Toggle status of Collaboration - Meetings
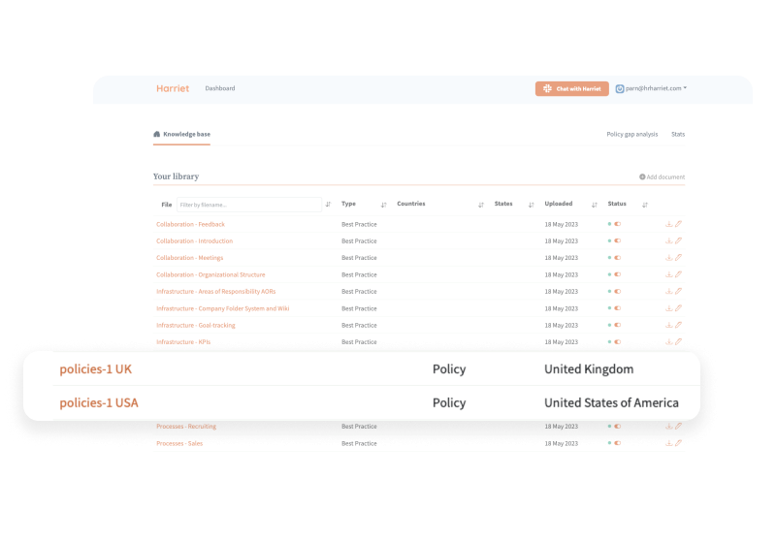 [x=618, y=258]
